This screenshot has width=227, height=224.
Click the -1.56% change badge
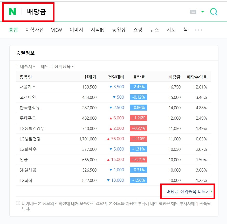tap(139, 180)
